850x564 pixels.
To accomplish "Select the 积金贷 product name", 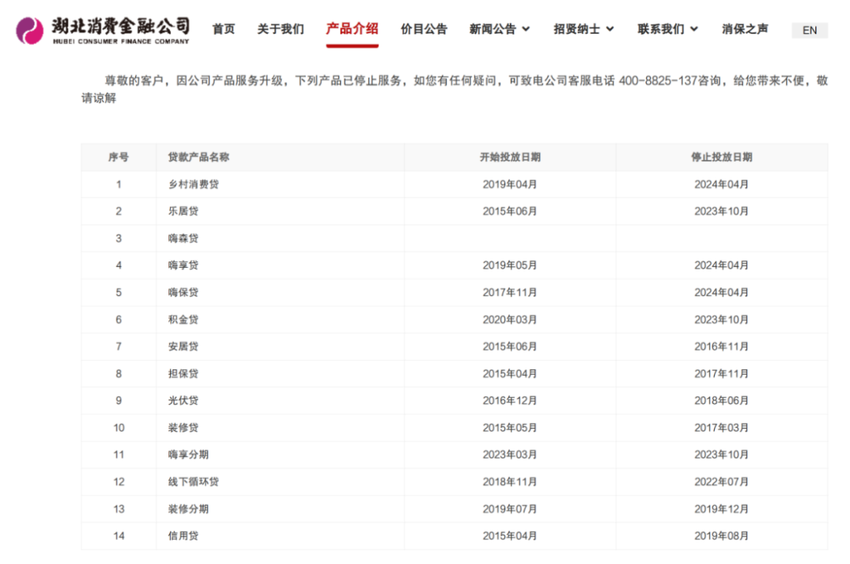I will tap(183, 320).
